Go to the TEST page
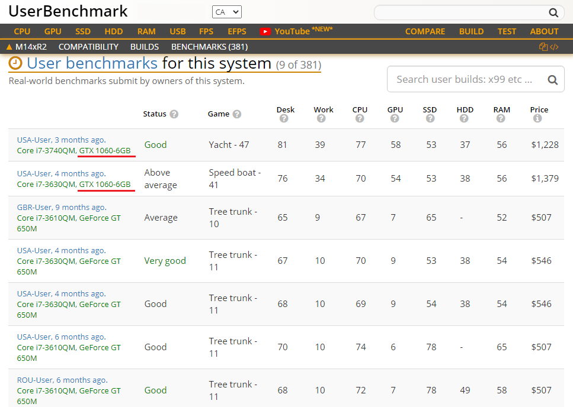573x407 pixels. point(507,32)
